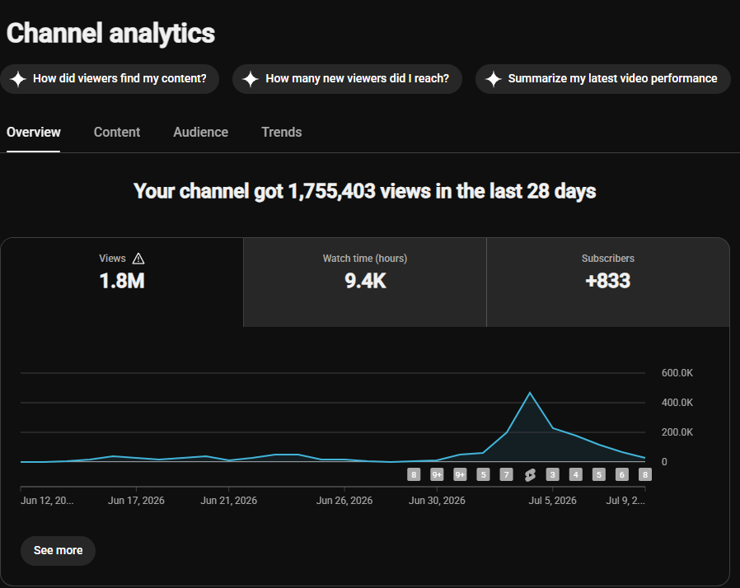Image resolution: width=740 pixels, height=588 pixels.
Task: Click the 'Jun 26, 2026' date label
Action: click(344, 501)
